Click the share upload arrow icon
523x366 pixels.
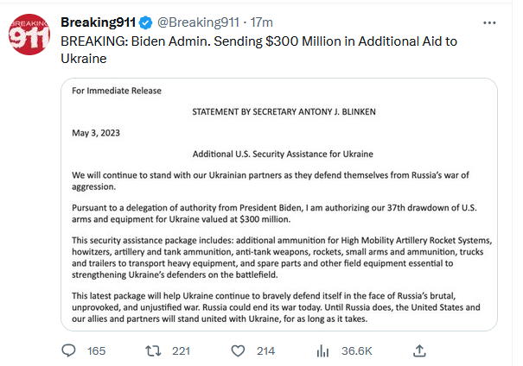(418, 350)
